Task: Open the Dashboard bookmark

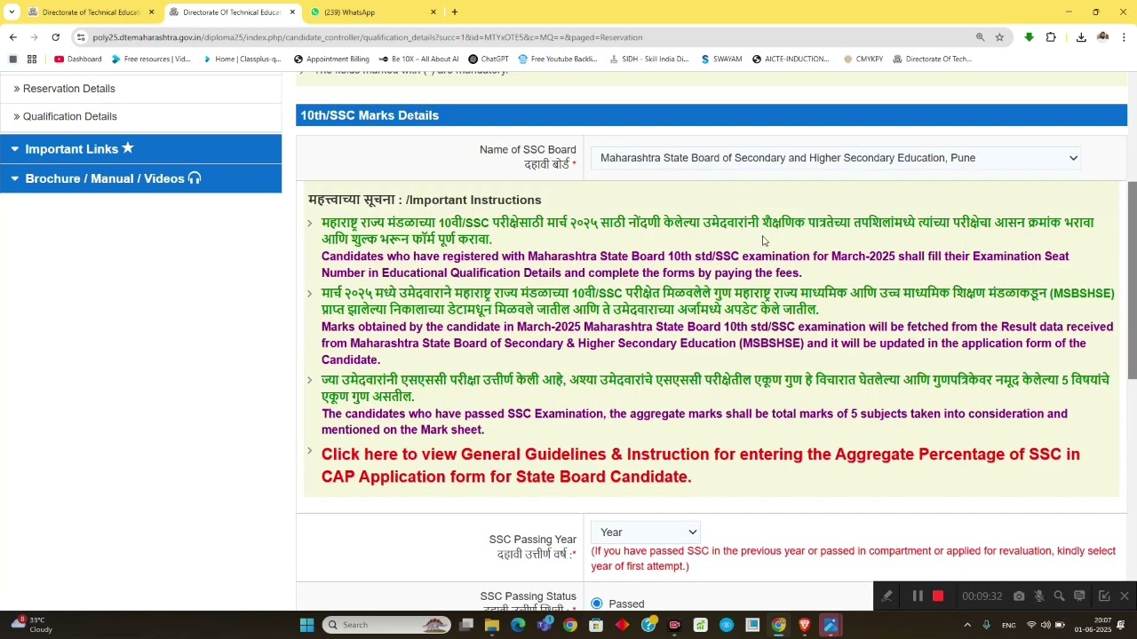Action: coord(77,59)
